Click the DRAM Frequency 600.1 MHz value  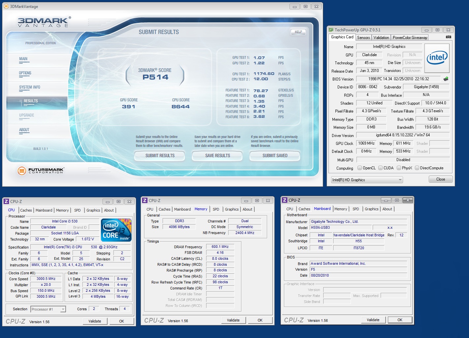220,247
